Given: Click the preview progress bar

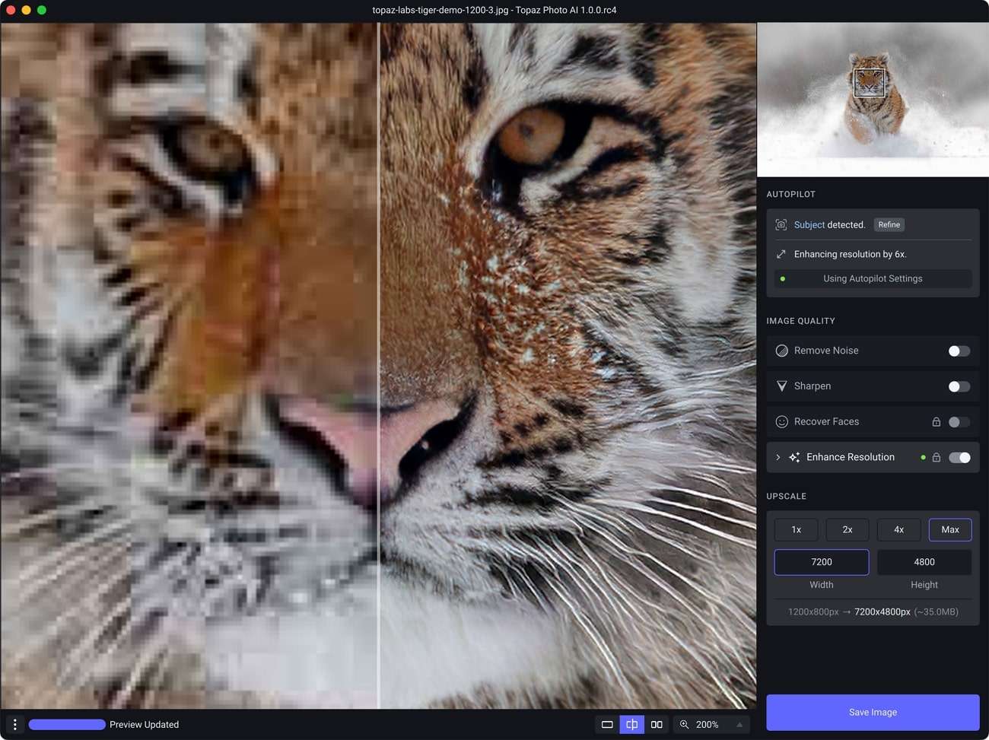Looking at the screenshot, I should (67, 724).
